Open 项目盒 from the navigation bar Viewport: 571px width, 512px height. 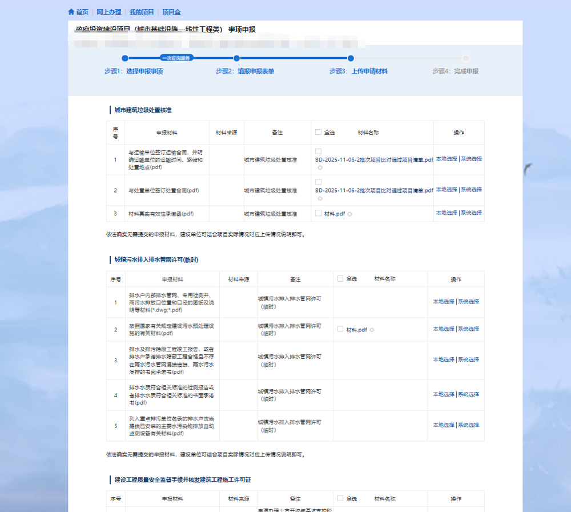pos(171,11)
